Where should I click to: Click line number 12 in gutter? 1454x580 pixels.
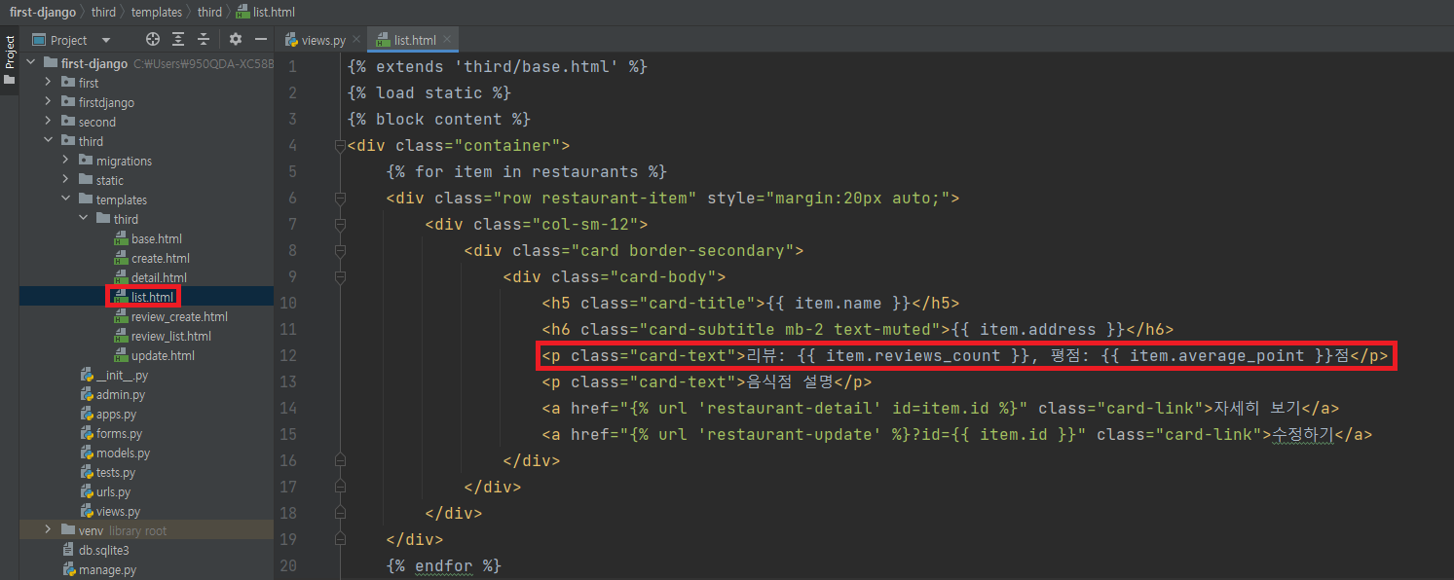click(288, 355)
